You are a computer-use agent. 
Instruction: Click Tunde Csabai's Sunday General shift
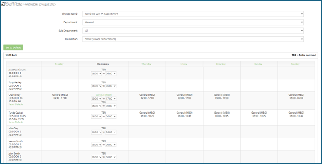point(259,114)
